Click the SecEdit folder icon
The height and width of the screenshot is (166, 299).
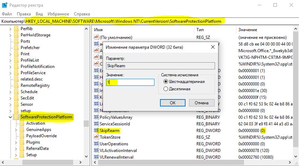point(16,98)
